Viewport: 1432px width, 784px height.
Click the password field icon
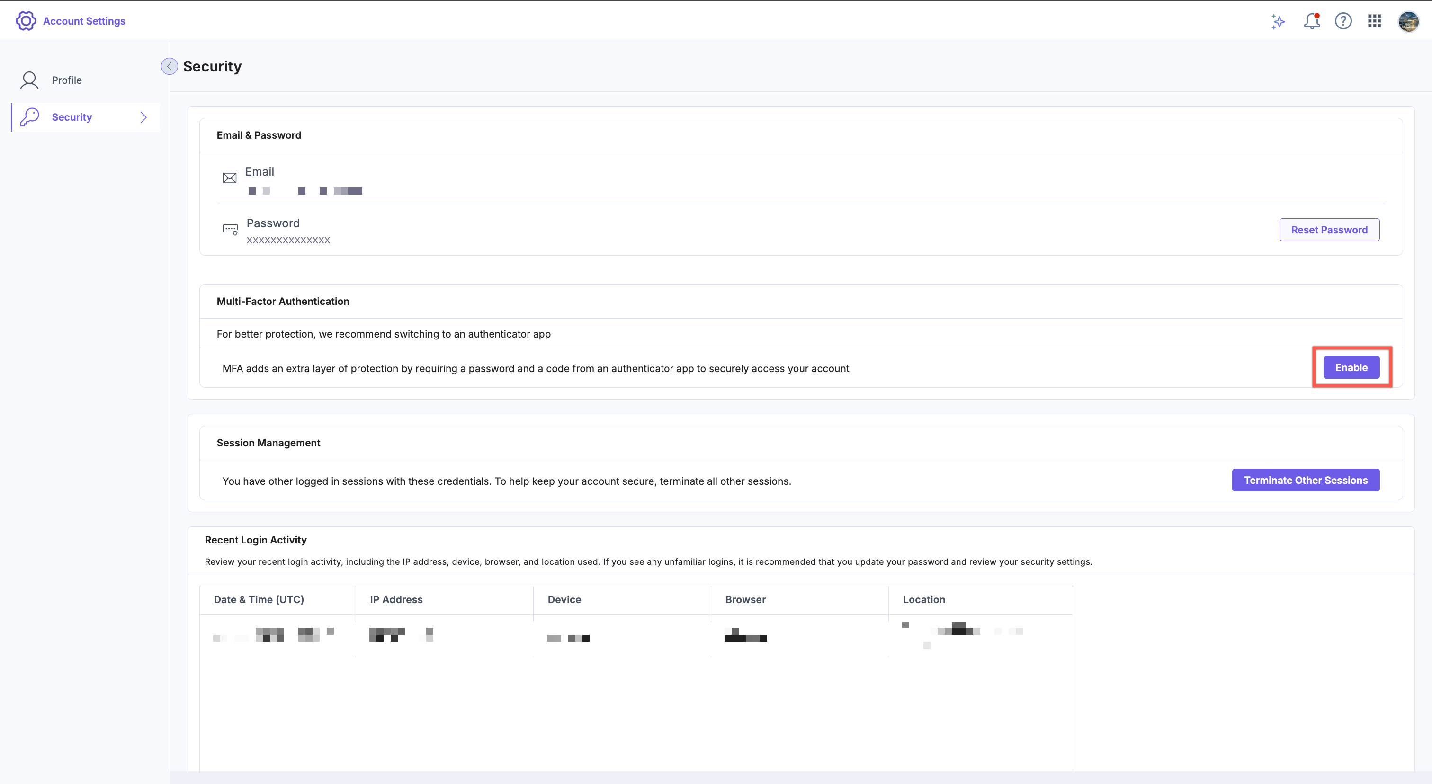click(230, 229)
